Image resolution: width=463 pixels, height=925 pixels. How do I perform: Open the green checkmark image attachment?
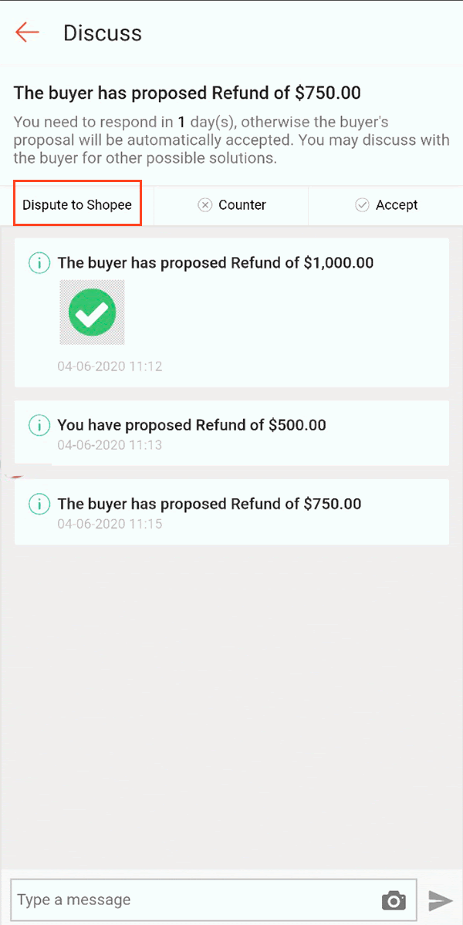point(92,312)
